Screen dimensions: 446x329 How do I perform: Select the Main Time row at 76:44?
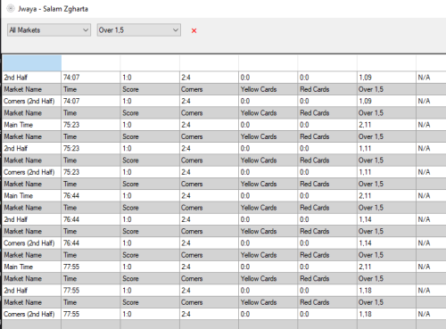[x=224, y=196]
